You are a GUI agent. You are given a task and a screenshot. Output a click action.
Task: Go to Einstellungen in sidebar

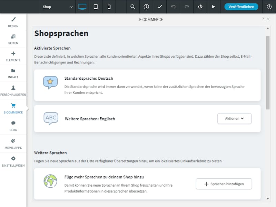pyautogui.click(x=13, y=161)
